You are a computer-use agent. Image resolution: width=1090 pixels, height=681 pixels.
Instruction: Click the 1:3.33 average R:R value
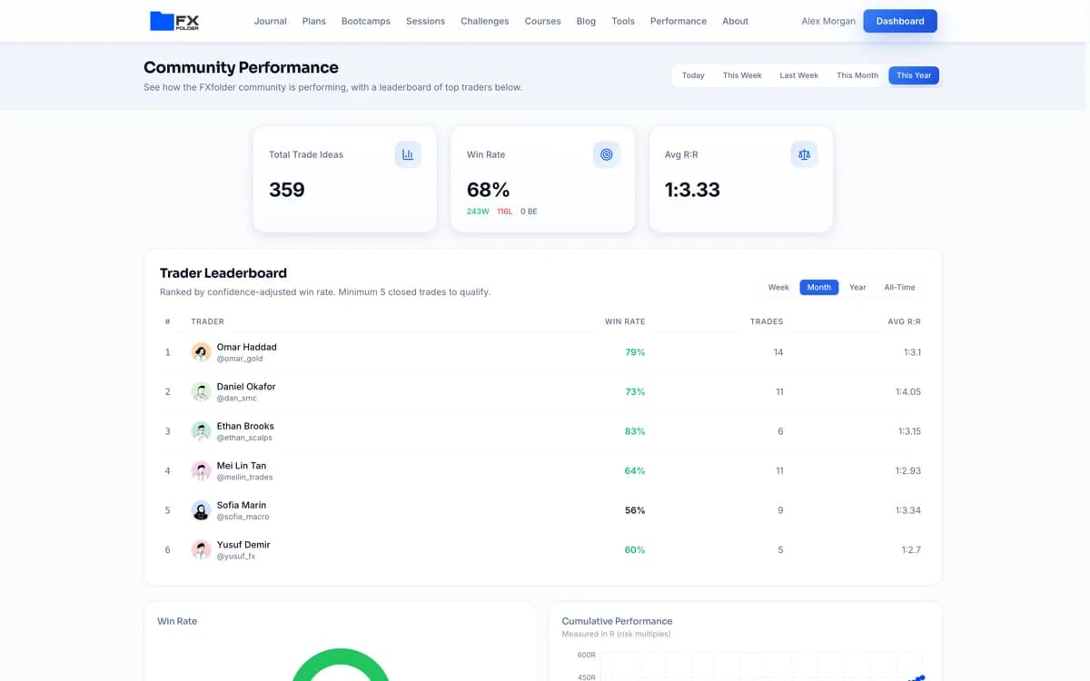(x=692, y=190)
